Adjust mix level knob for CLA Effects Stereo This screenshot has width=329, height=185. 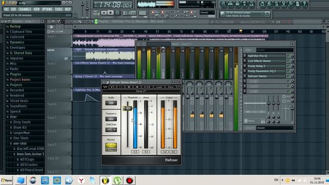(x=292, y=61)
